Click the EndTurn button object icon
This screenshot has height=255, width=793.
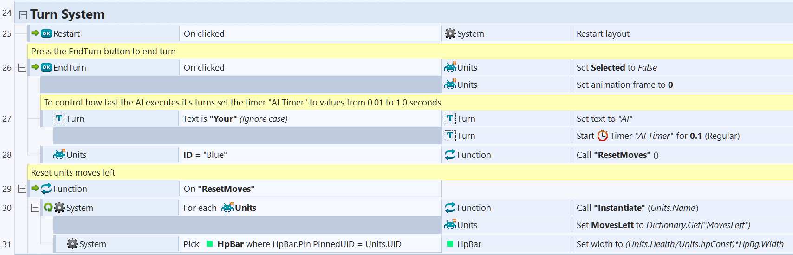click(x=46, y=67)
